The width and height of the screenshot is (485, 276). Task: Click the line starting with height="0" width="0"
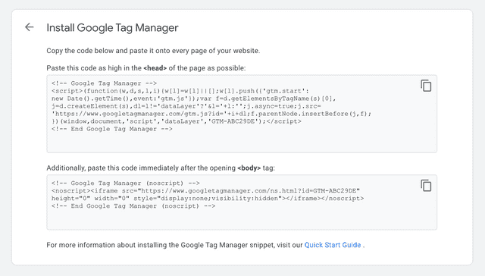(208, 199)
